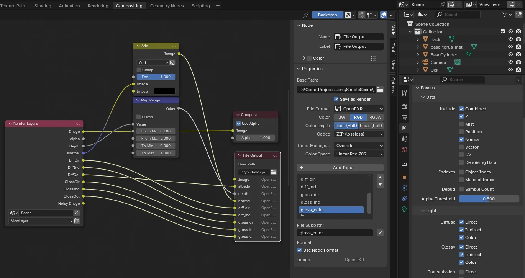Click the pin icon left of Backdrop
525x278 pixels.
tap(305, 15)
